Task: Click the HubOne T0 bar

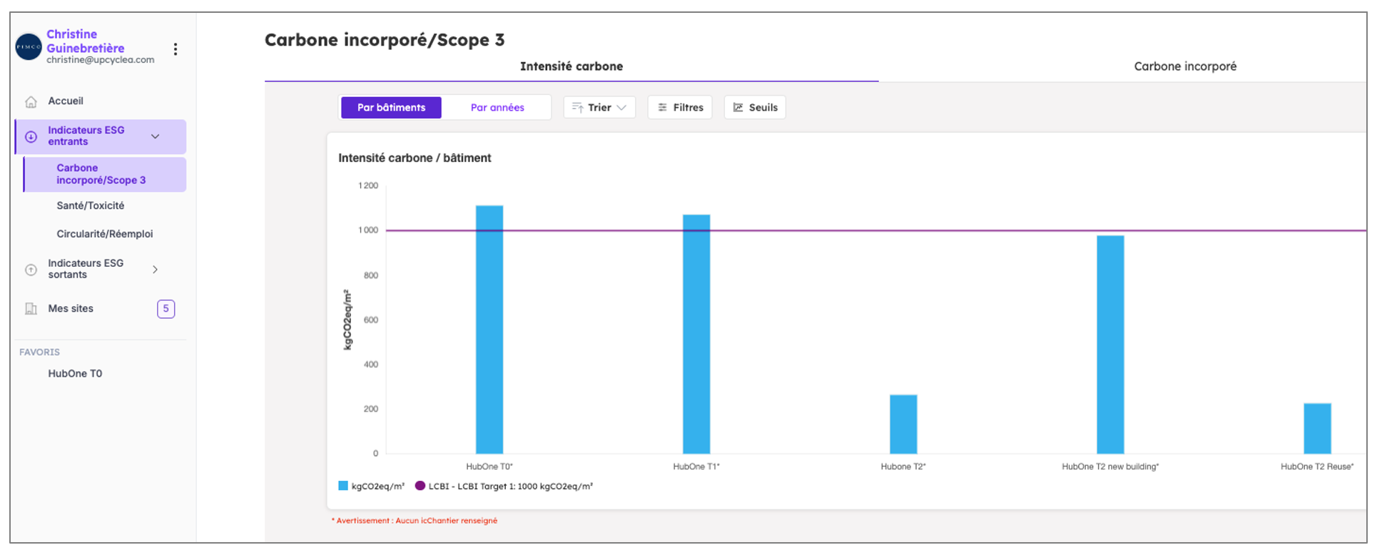Action: [489, 330]
